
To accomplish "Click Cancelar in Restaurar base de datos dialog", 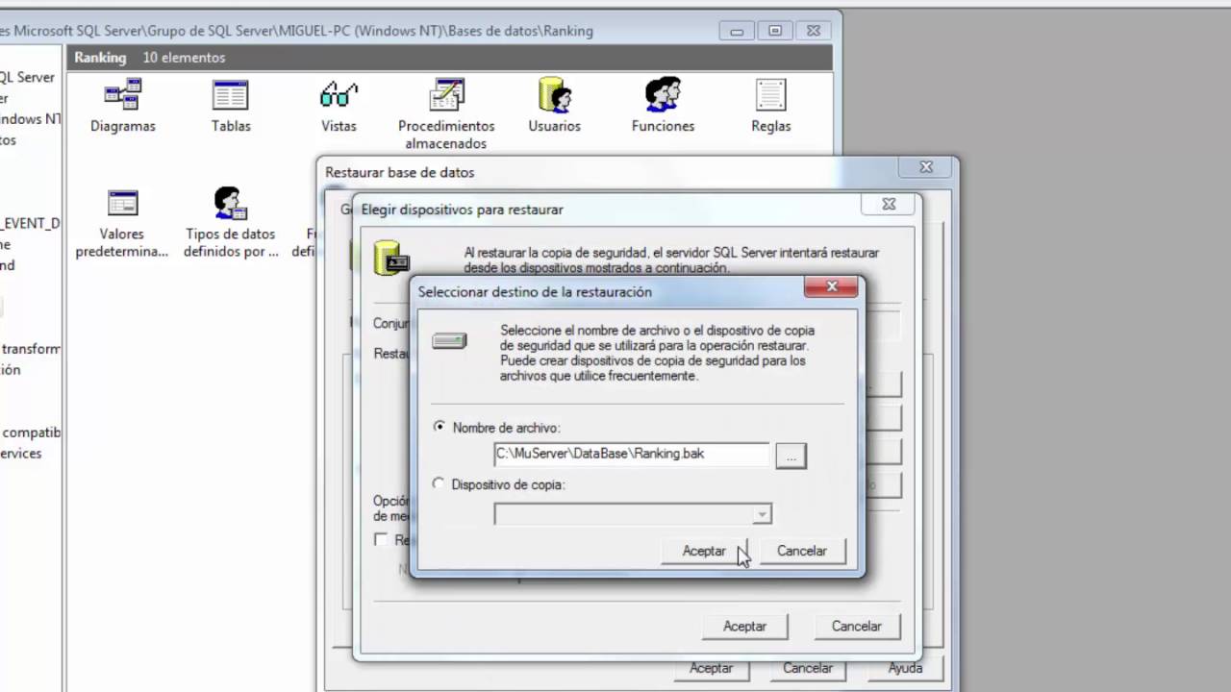I will click(x=808, y=668).
